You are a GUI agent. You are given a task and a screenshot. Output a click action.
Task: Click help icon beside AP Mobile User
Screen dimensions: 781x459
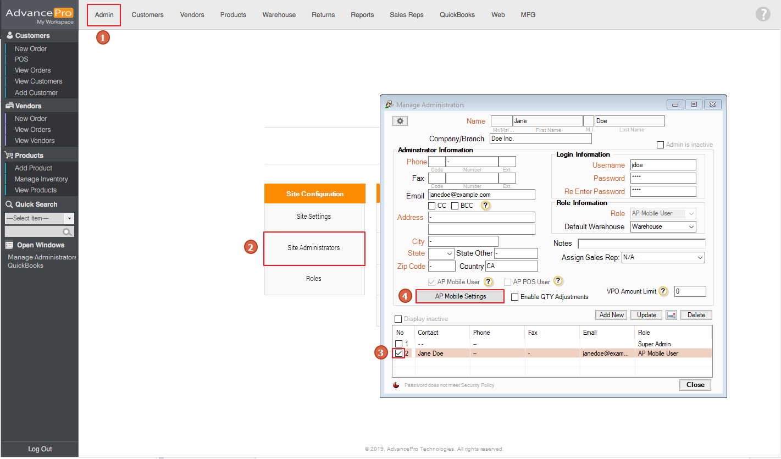[x=488, y=281]
